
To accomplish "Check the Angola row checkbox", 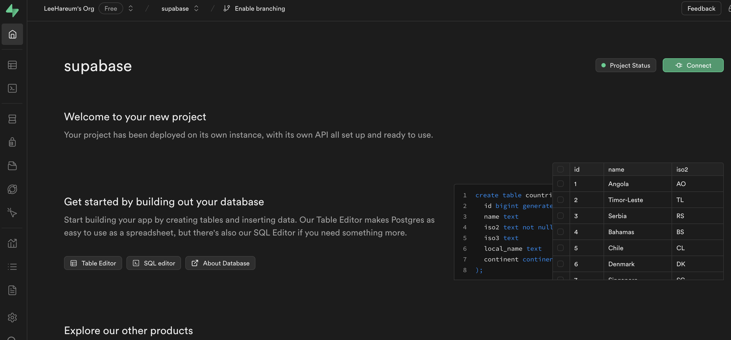I will pos(560,184).
